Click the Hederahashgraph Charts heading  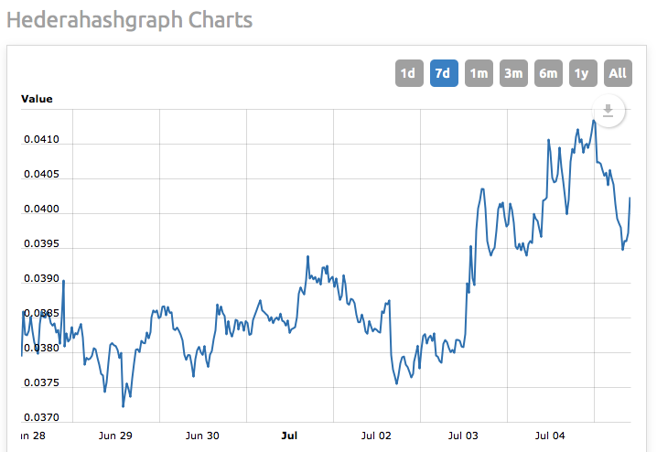pos(129,19)
